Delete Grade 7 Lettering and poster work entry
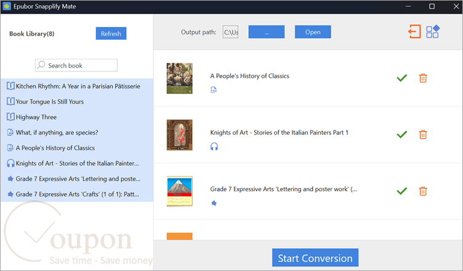 423,191
